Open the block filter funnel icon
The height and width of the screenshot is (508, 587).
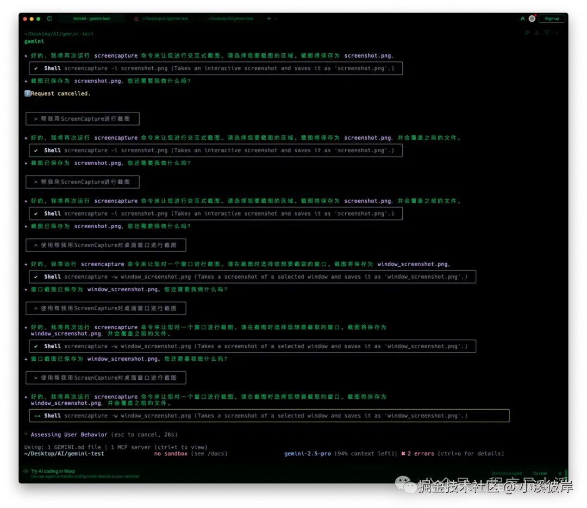point(547,33)
